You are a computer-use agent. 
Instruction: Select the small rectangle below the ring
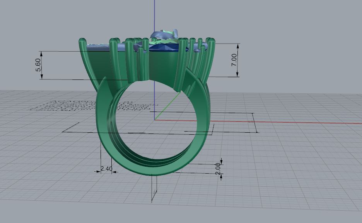click(154, 189)
